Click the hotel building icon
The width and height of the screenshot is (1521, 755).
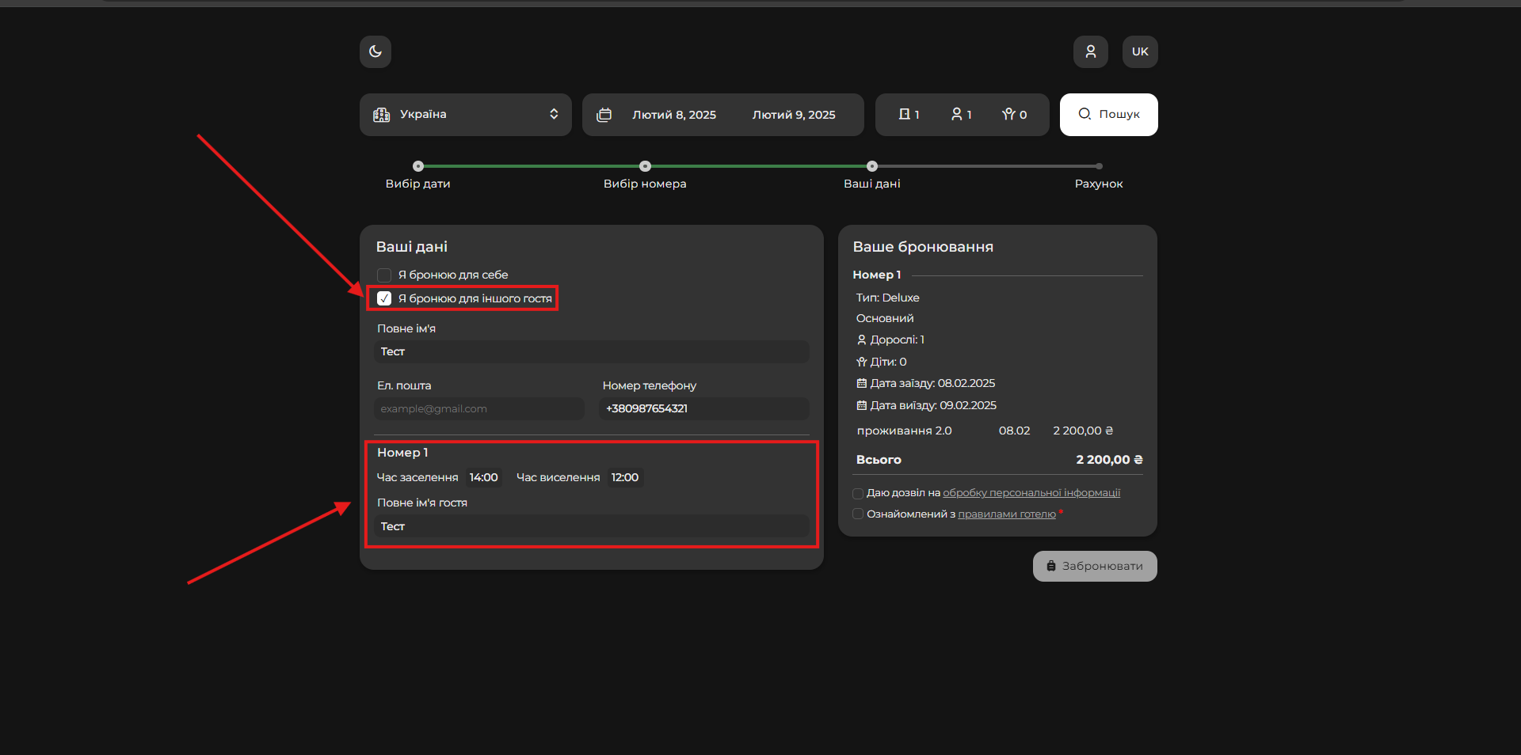click(x=382, y=115)
